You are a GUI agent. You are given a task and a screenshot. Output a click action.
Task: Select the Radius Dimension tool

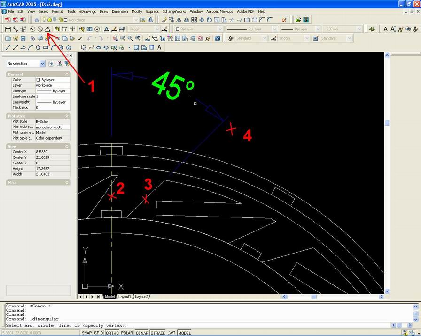tap(32, 29)
